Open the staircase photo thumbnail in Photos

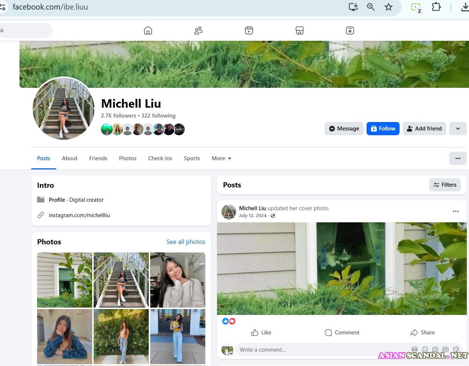pyautogui.click(x=121, y=280)
